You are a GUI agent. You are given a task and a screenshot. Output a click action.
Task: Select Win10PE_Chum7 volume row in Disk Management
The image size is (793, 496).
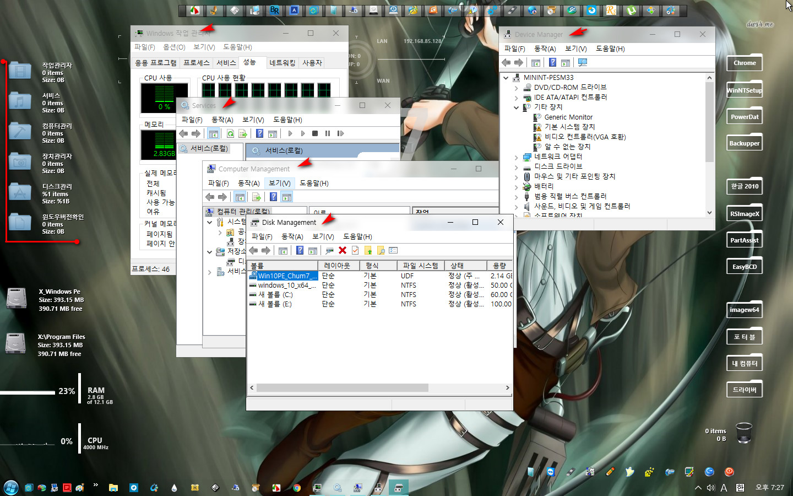(x=380, y=276)
